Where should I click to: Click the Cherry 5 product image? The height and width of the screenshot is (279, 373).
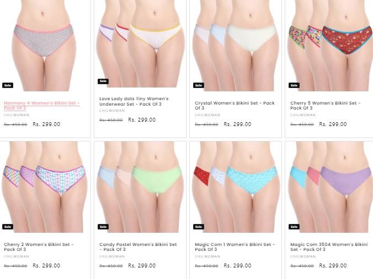(329, 46)
